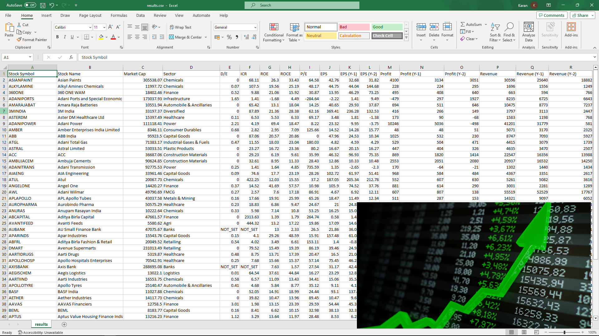Viewport: 599px width, 336px height.
Task: Click Decrease Indent icon
Action: [x=154, y=37]
